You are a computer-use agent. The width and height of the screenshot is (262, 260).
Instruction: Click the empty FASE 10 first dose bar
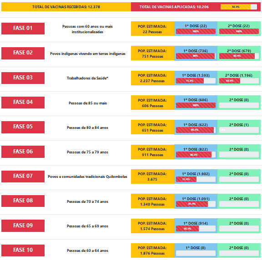pyautogui.click(x=196, y=253)
